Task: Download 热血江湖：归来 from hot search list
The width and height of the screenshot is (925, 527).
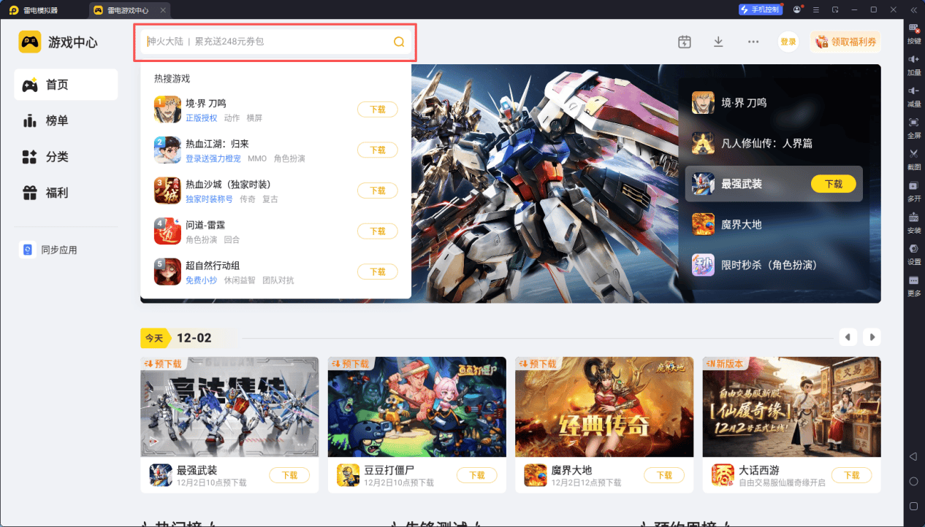Action: [x=377, y=150]
